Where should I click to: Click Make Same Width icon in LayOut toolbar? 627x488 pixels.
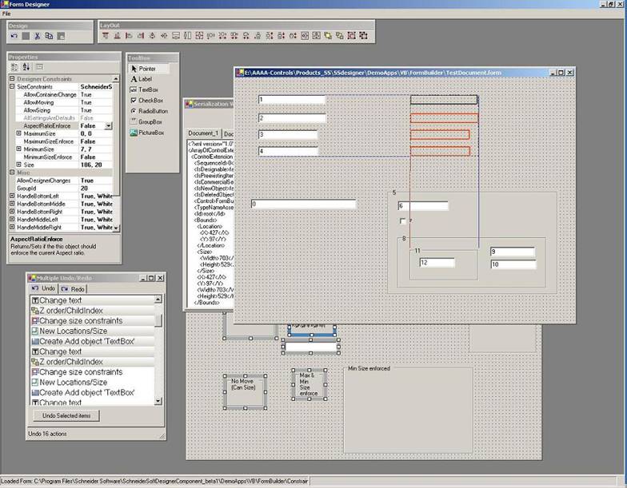click(176, 35)
